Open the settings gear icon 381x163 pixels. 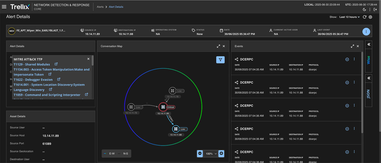[371, 17]
